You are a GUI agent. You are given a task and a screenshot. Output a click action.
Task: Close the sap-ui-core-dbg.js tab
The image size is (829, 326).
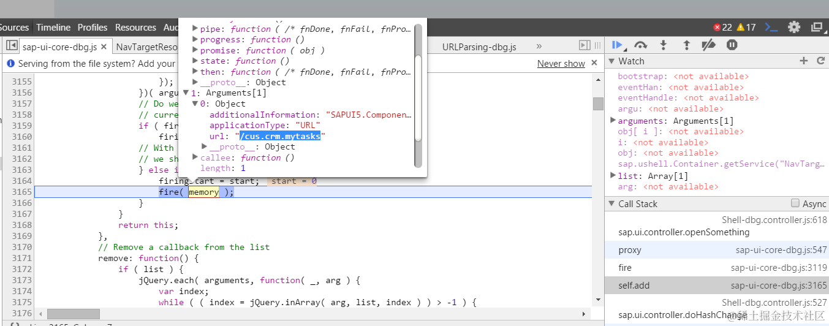pyautogui.click(x=104, y=47)
